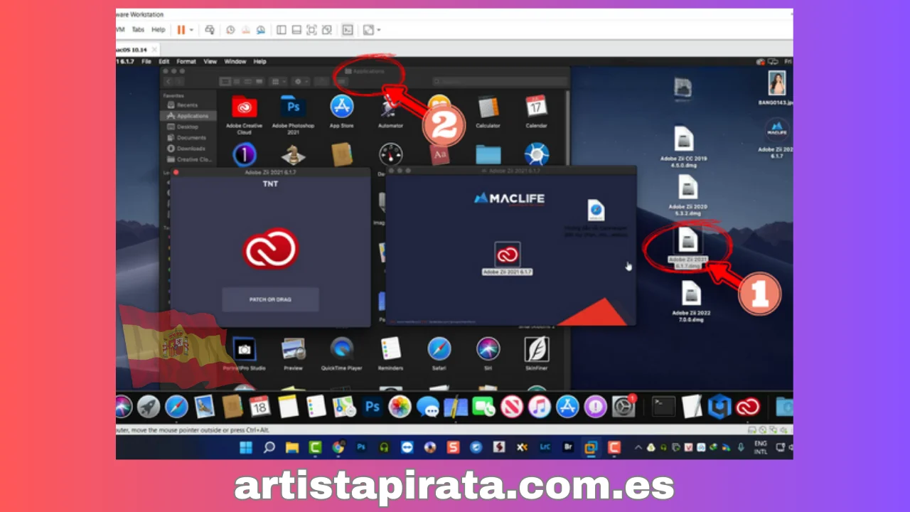The image size is (910, 512).
Task: Open PortraitPro Studio in Applications
Action: pyautogui.click(x=244, y=348)
